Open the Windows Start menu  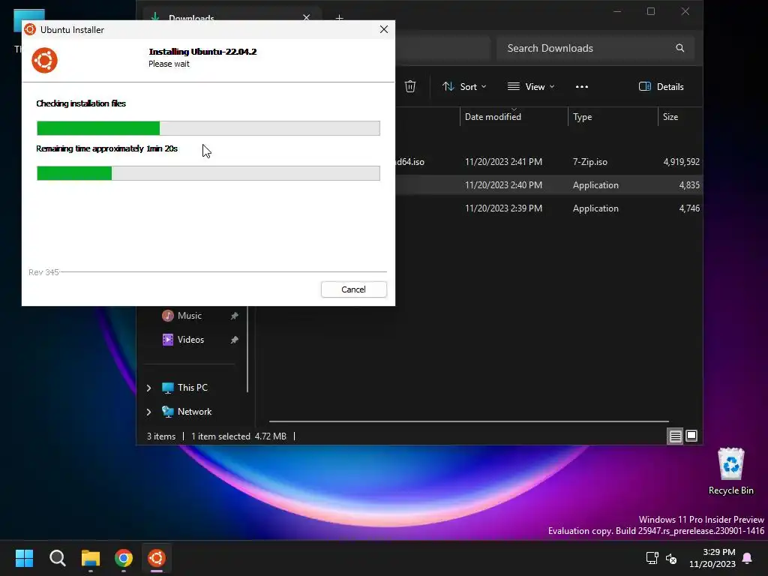pyautogui.click(x=24, y=558)
